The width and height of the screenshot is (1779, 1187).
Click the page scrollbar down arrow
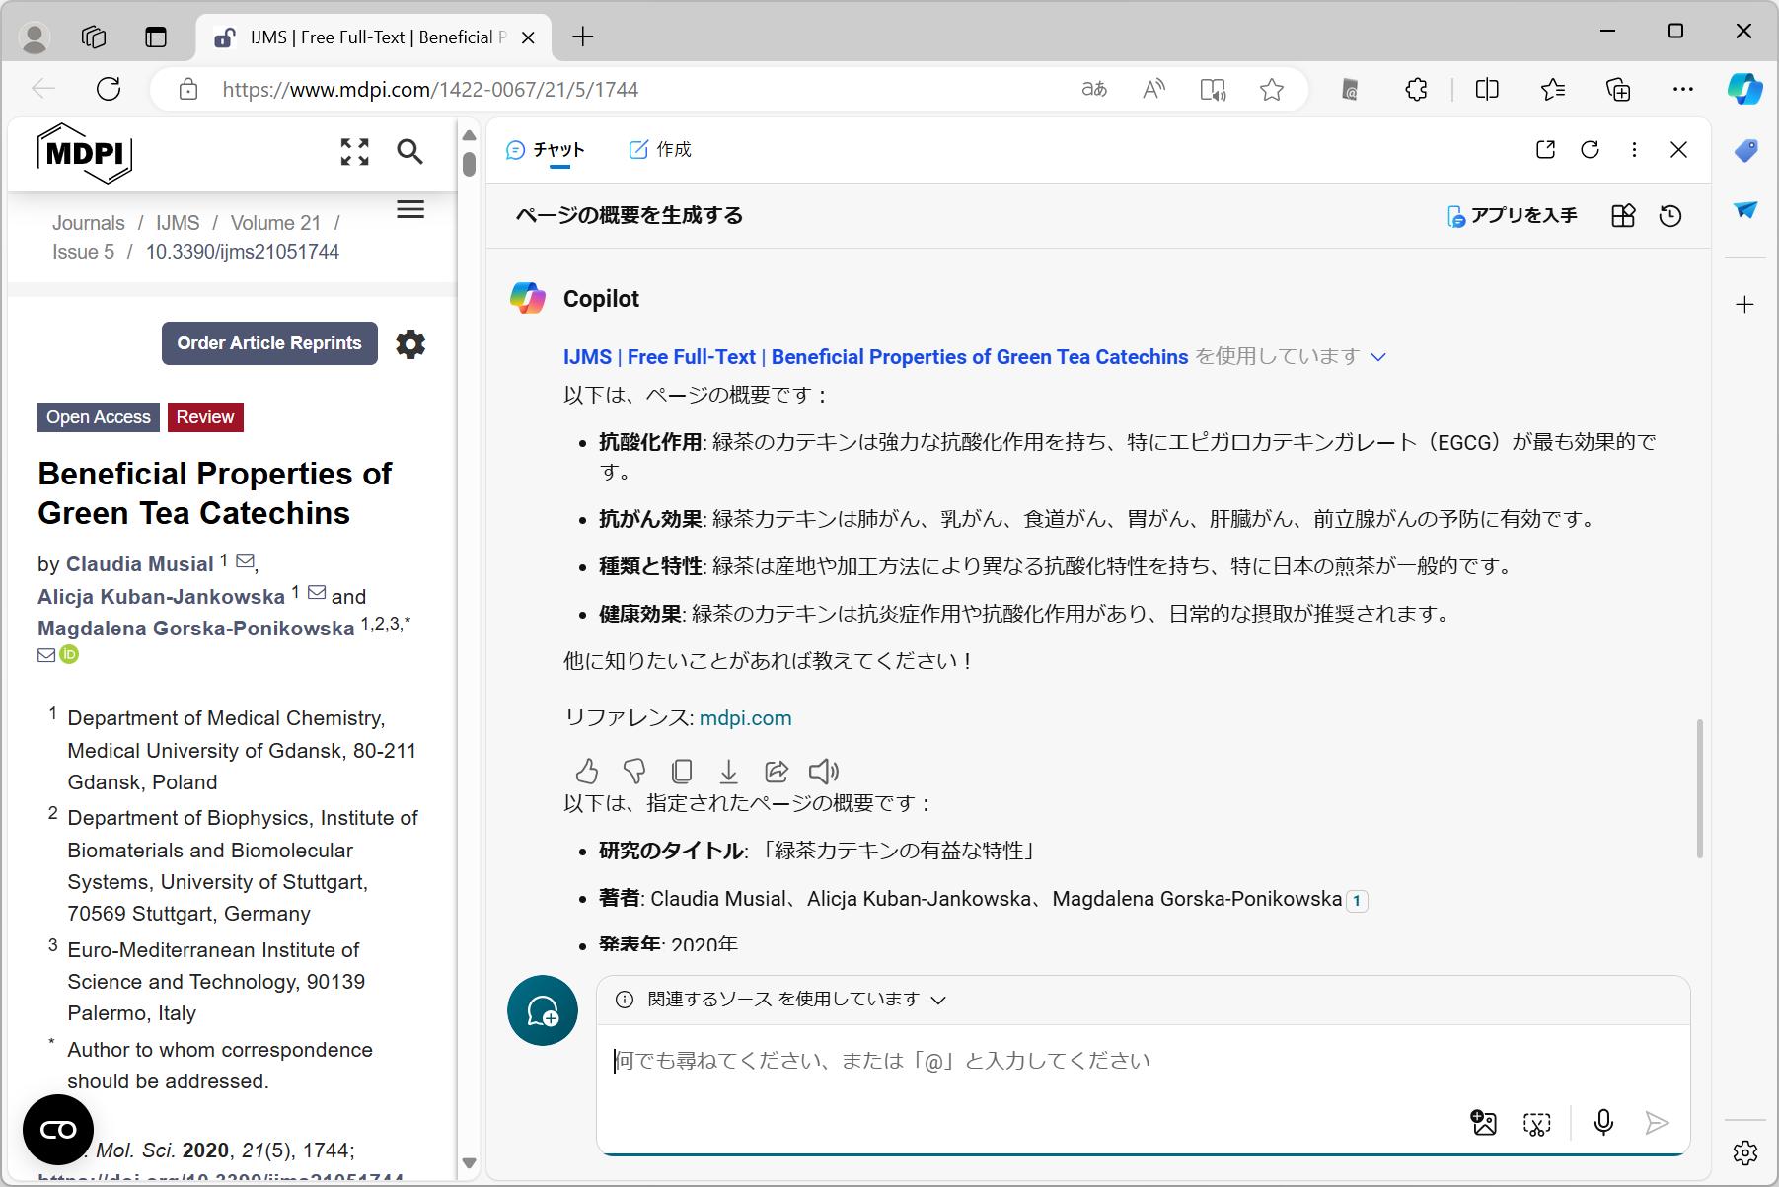(x=469, y=1163)
